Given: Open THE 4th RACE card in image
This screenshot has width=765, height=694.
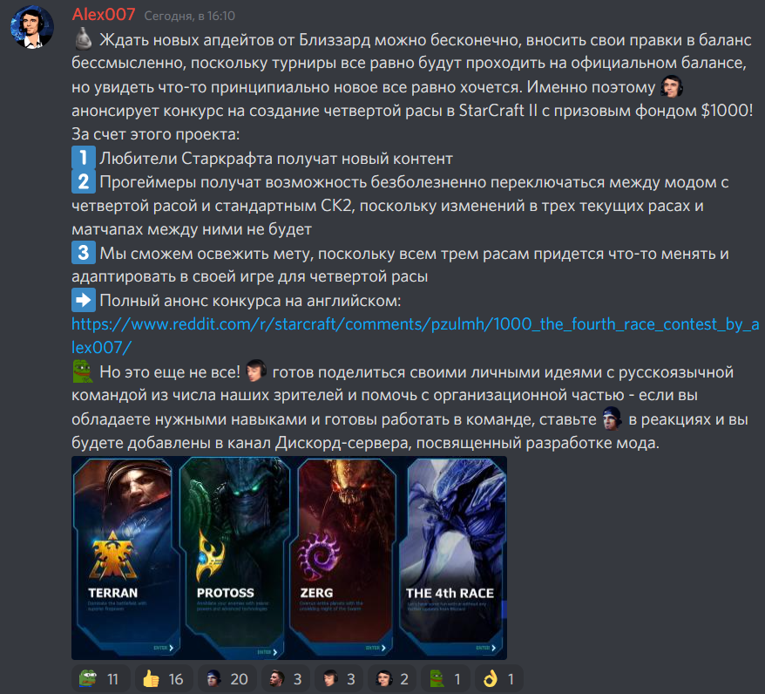Looking at the screenshot, I should click(453, 557).
